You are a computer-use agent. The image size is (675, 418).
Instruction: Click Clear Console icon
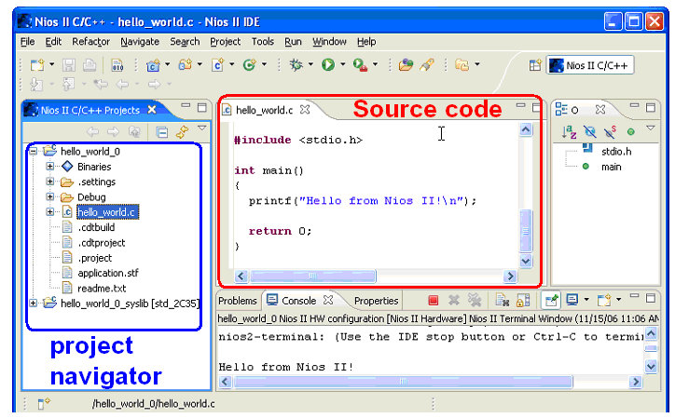502,300
